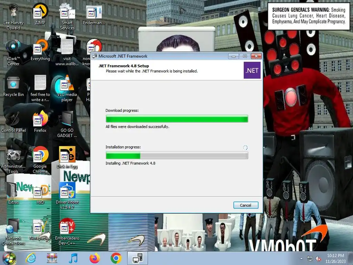Open the GO GO GADGET desktop icon
This screenshot has width=353, height=265.
pyautogui.click(x=67, y=124)
